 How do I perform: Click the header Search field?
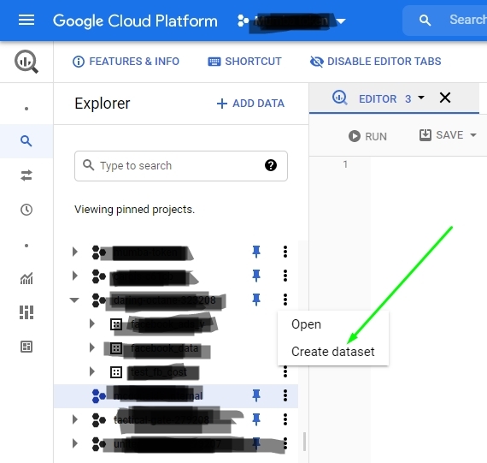[445, 21]
